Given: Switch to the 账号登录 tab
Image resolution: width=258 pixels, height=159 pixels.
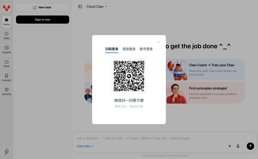Looking at the screenshot, I should pyautogui.click(x=146, y=49).
